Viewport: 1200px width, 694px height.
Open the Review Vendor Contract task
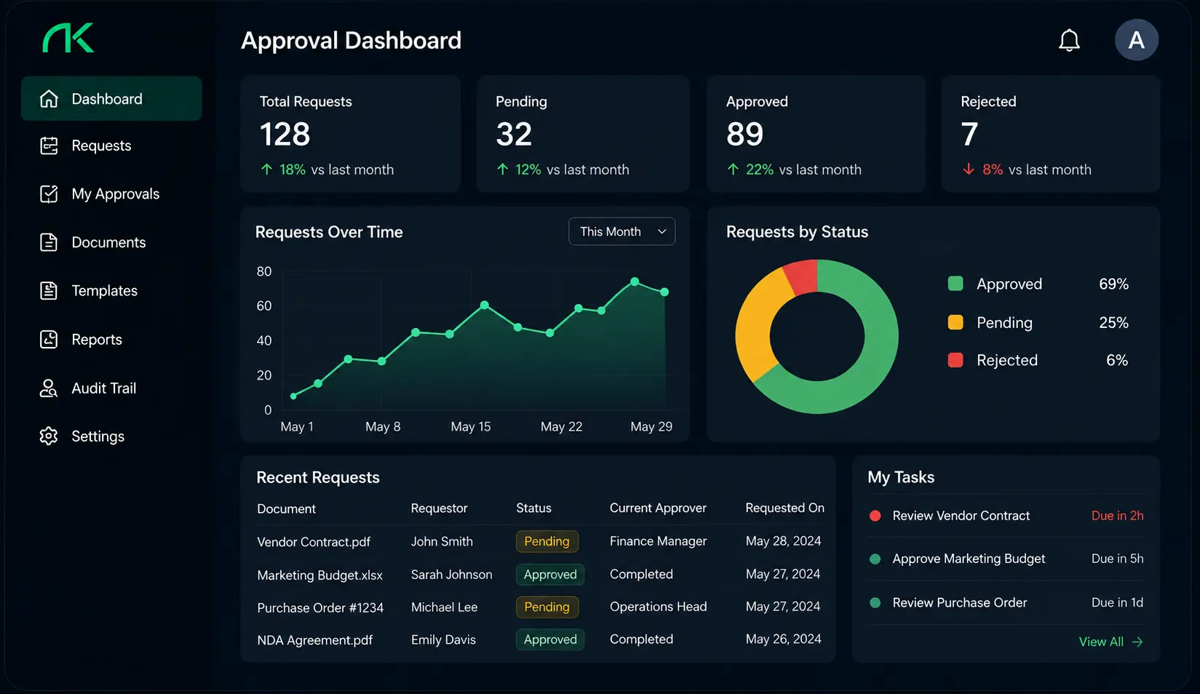point(1006,516)
